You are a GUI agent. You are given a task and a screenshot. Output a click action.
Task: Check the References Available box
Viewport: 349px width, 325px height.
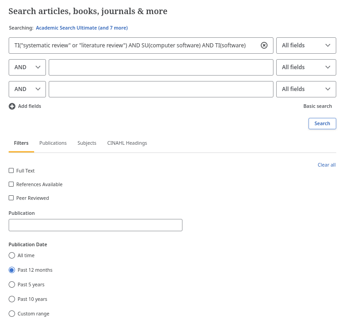(x=11, y=184)
